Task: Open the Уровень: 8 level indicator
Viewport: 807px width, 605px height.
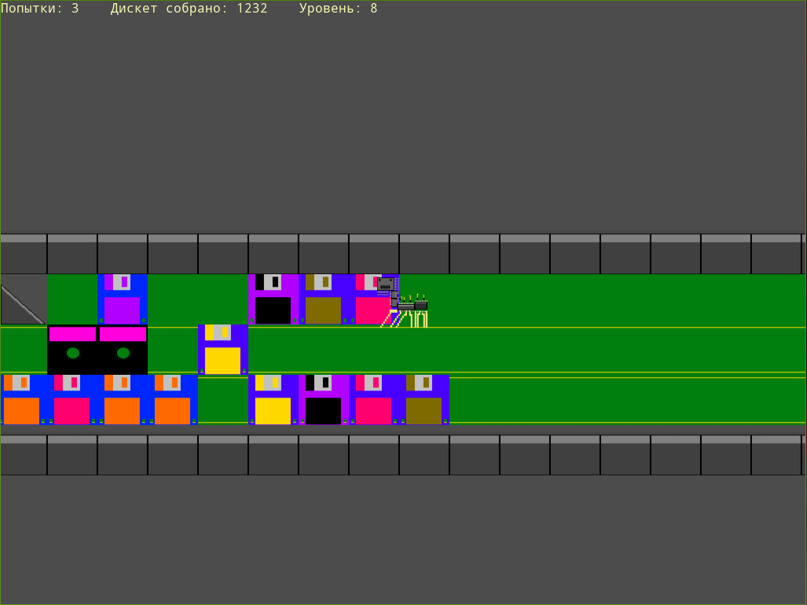Action: [x=336, y=9]
